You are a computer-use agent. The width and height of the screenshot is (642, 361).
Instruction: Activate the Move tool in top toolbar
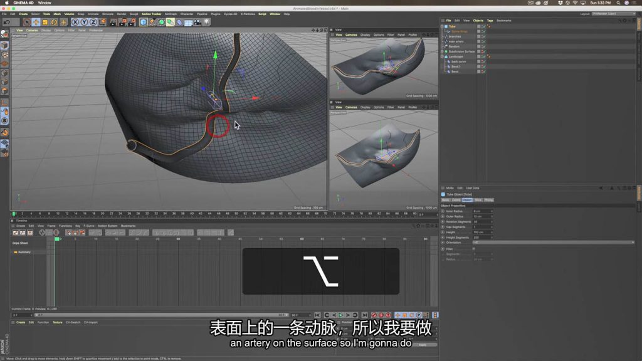pos(36,22)
